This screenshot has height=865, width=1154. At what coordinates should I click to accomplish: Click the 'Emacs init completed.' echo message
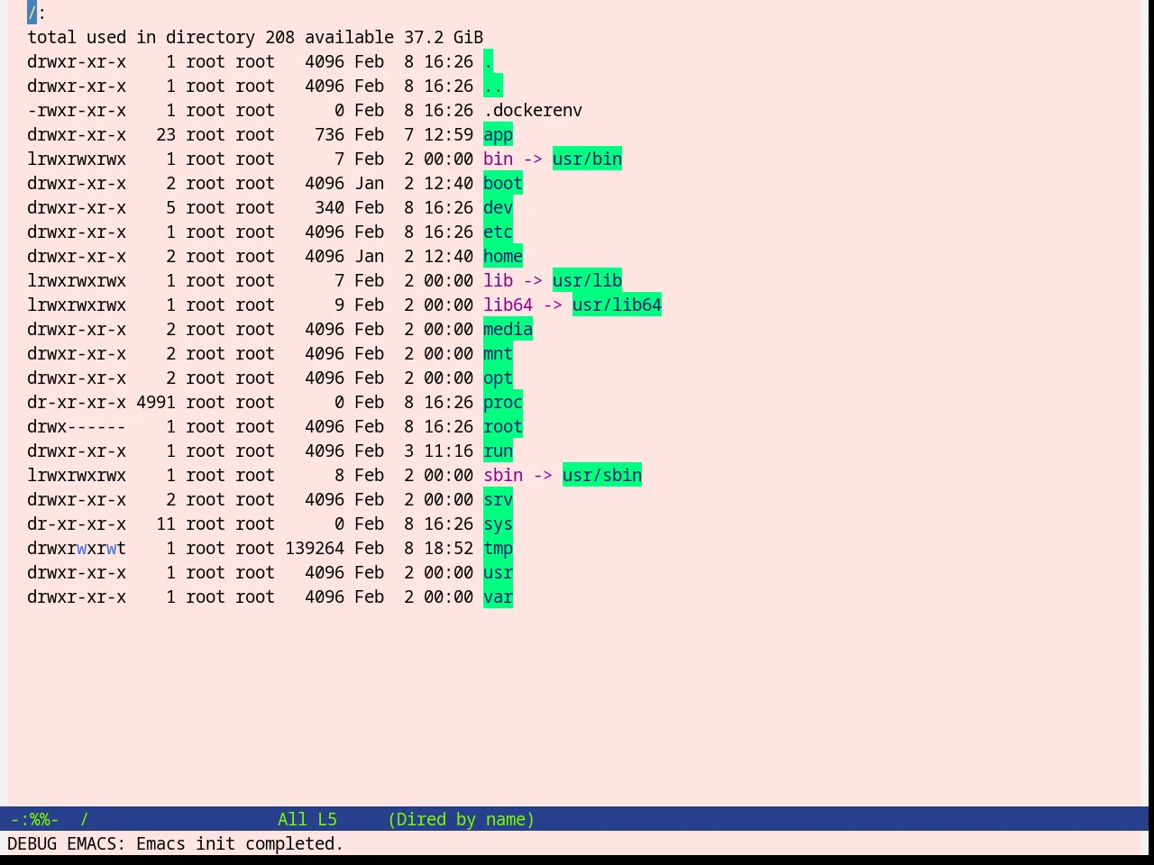[x=240, y=844]
